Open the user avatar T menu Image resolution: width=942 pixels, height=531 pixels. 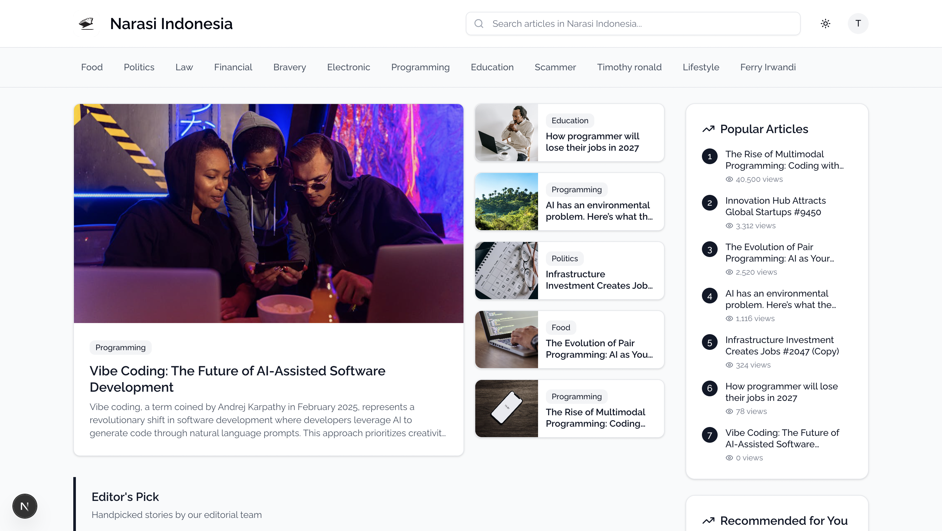tap(858, 24)
